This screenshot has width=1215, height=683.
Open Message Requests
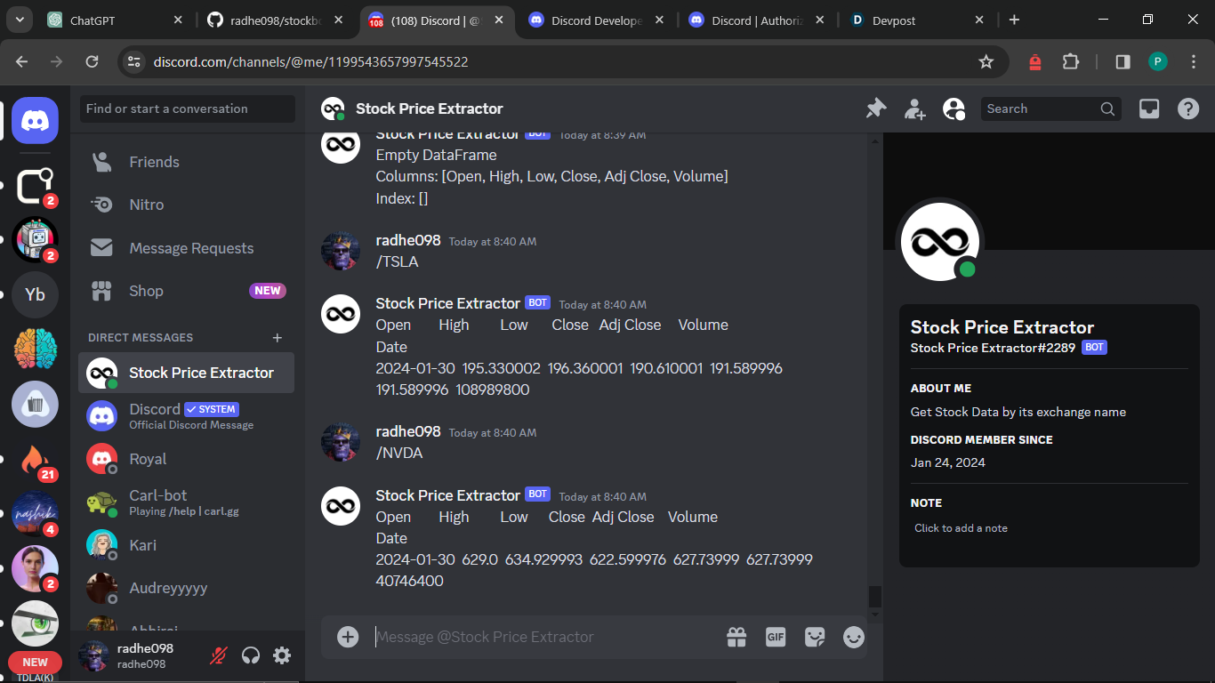(x=187, y=248)
